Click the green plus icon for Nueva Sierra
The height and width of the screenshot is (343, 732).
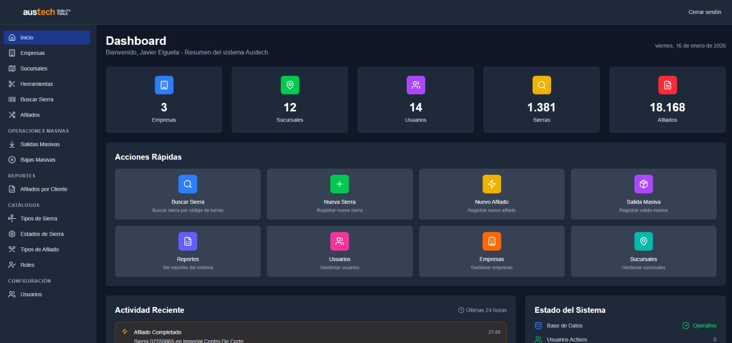click(340, 184)
